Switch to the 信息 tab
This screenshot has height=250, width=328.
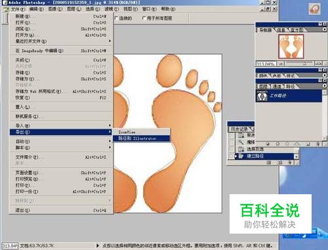(281, 30)
